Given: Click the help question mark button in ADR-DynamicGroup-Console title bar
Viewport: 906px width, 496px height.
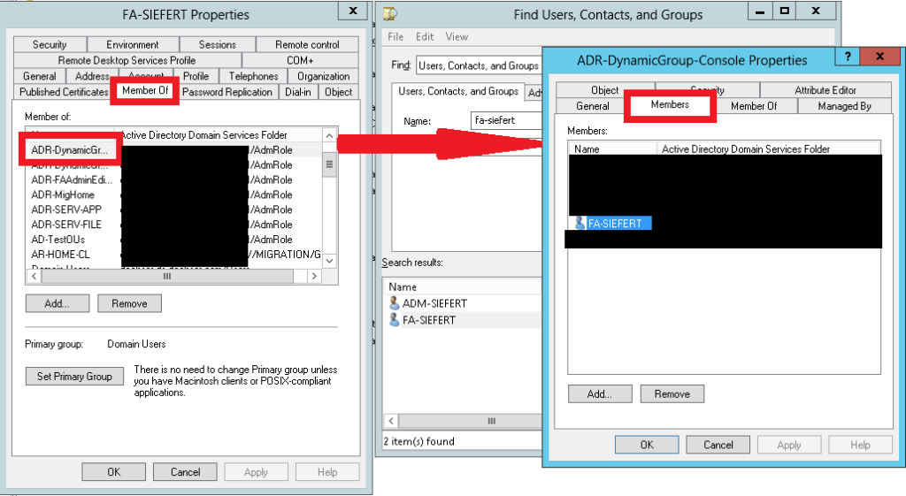Looking at the screenshot, I should pyautogui.click(x=847, y=57).
